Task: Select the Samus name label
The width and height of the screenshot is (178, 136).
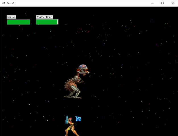Action: (x=11, y=17)
